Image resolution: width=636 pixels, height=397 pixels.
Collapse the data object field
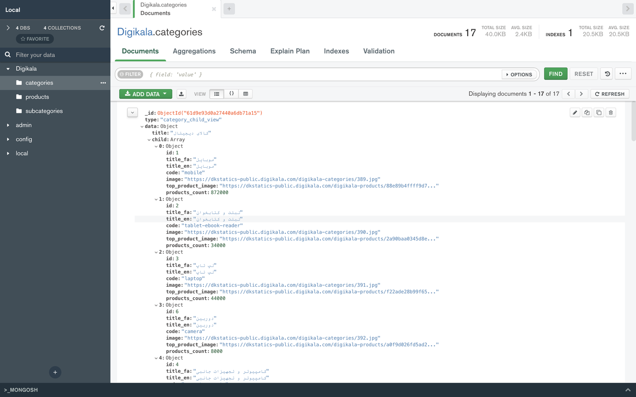(x=143, y=127)
